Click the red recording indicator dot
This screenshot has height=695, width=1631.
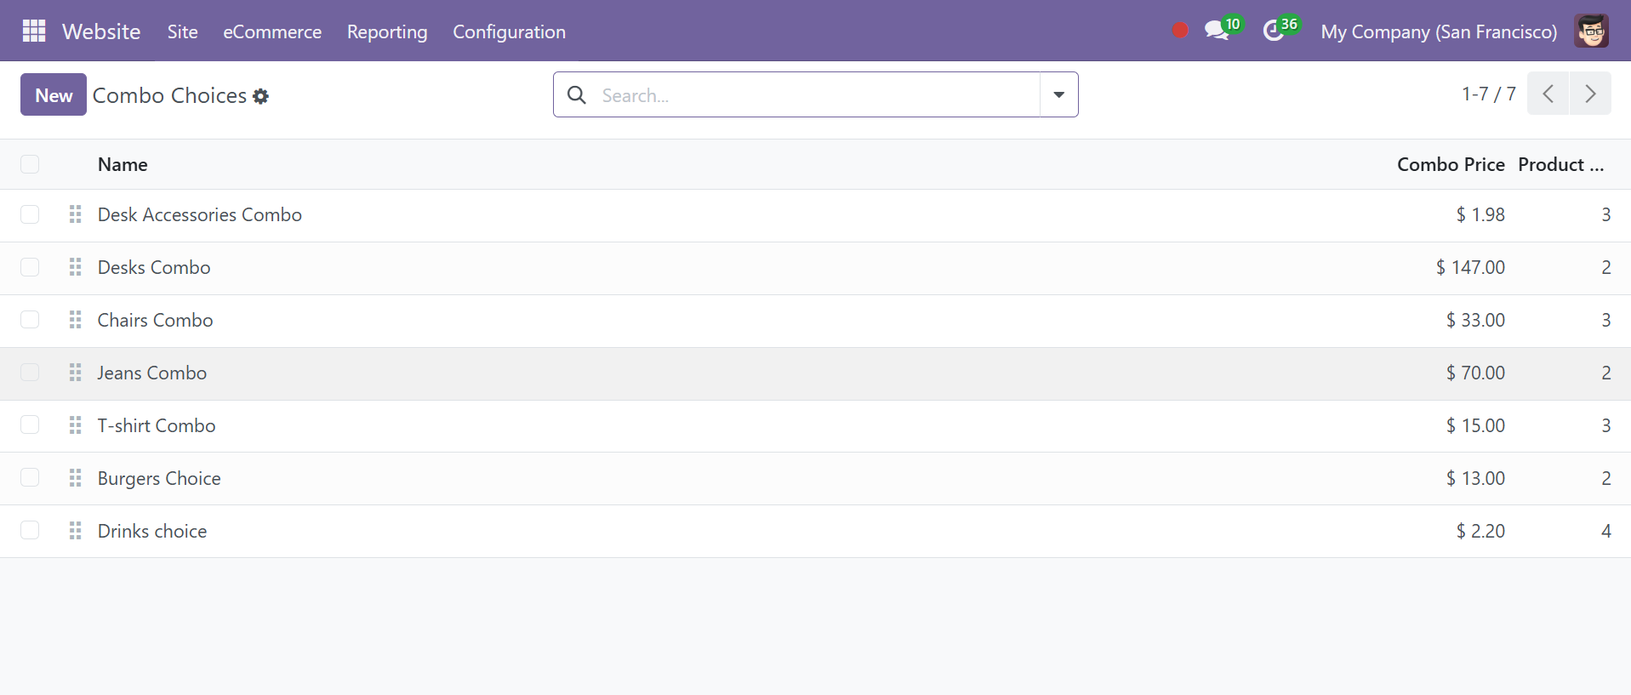pyautogui.click(x=1180, y=31)
